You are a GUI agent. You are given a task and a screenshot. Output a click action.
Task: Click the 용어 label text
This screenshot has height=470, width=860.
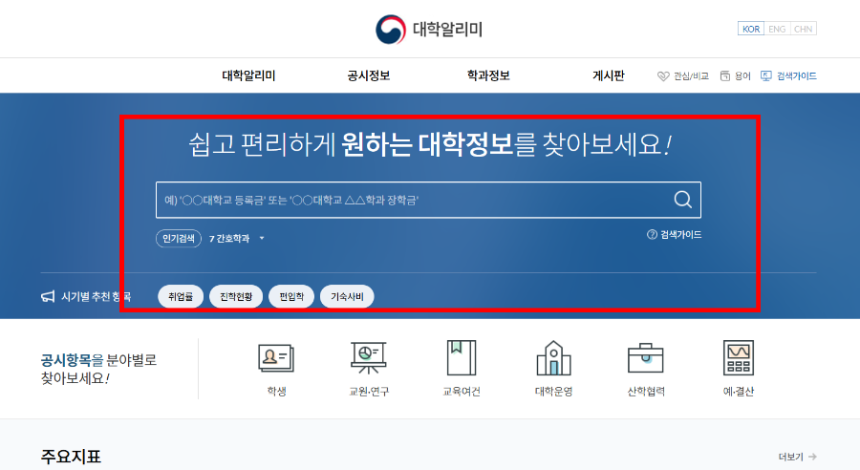[742, 76]
